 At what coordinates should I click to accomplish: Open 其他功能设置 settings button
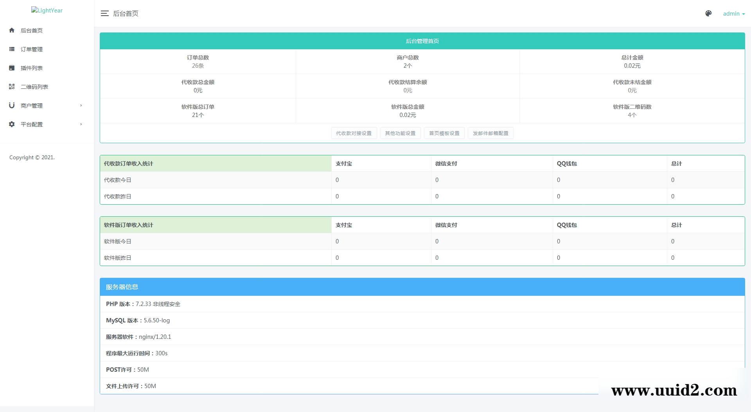(400, 133)
